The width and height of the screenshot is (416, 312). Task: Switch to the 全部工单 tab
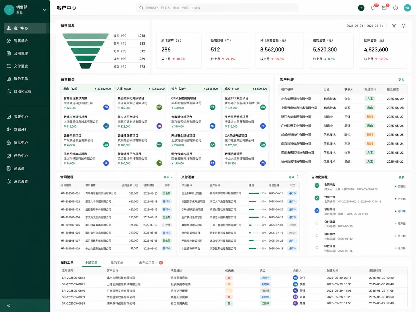pyautogui.click(x=91, y=263)
